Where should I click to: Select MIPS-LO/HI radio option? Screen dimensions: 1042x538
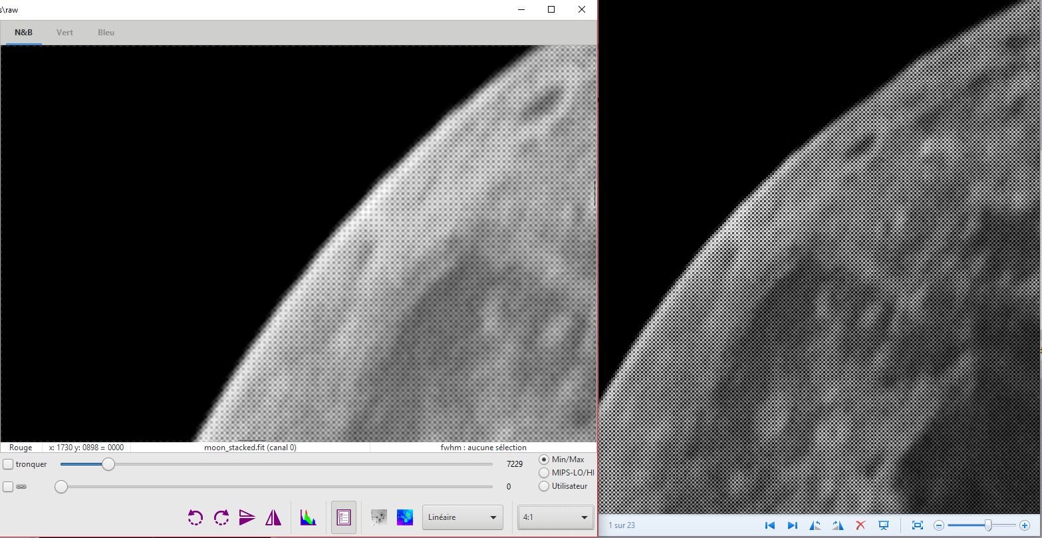tap(544, 473)
